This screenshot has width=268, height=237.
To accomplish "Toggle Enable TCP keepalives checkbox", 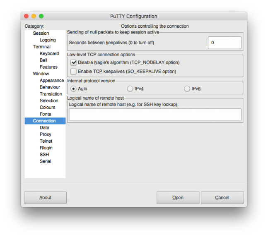I will point(74,72).
